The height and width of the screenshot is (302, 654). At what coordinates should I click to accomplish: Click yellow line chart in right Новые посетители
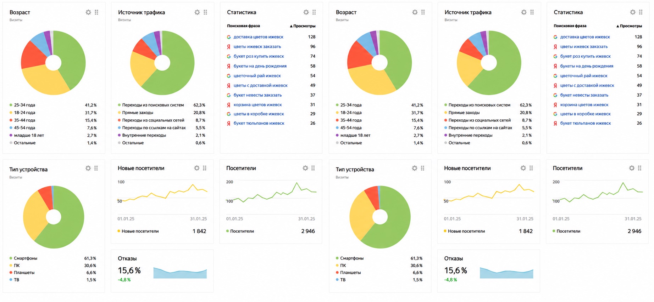[489, 193]
